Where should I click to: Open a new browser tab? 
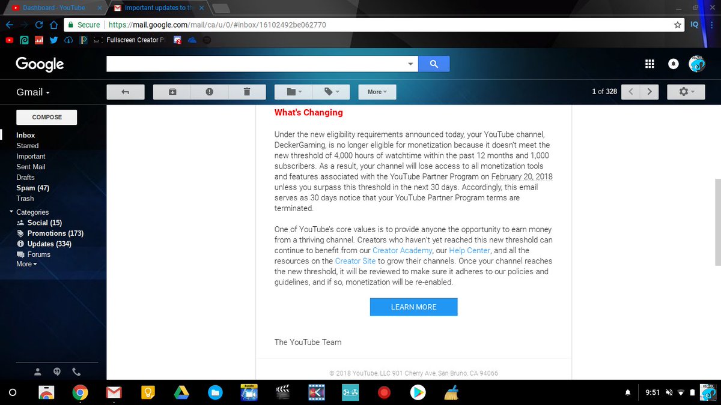pos(222,8)
